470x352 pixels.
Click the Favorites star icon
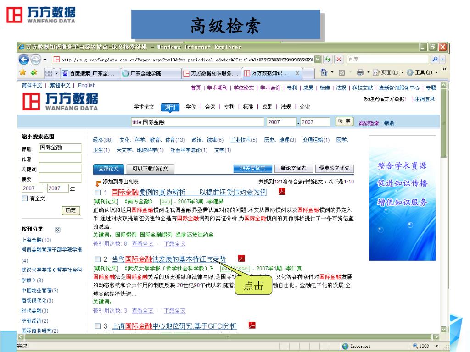coord(22,72)
